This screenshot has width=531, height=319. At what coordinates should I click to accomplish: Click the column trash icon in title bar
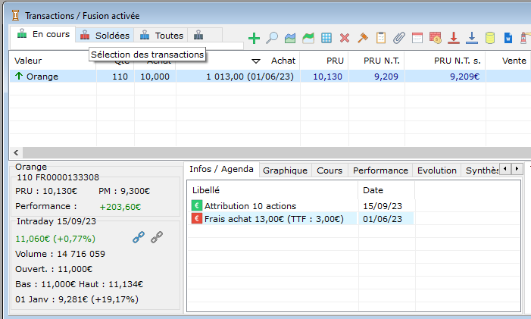point(15,15)
